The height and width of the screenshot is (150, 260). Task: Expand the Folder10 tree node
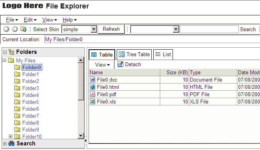pos(11,136)
